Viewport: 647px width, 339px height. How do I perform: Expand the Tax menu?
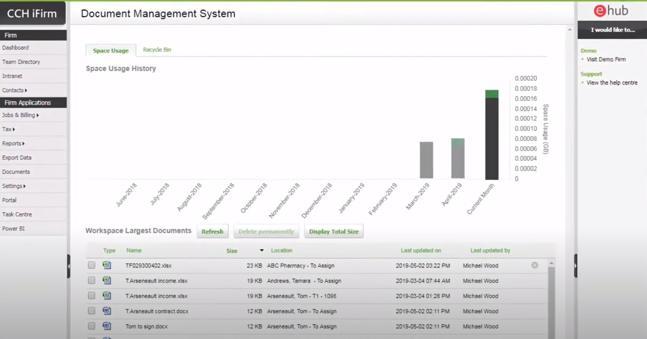coord(8,129)
